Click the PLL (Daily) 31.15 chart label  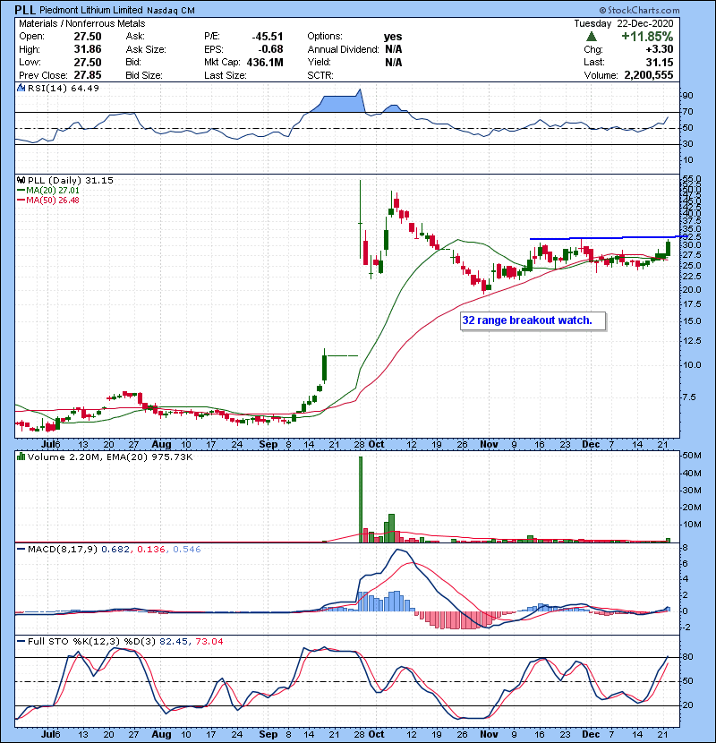tap(71, 180)
